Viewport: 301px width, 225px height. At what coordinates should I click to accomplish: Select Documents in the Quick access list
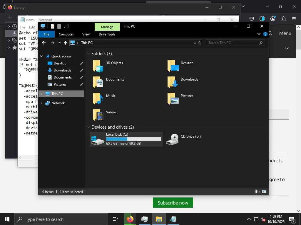(63, 77)
